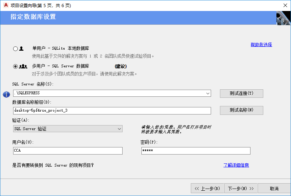The image size is (291, 196).
Task: Click the AutoCAD logo in title bar
Action: point(6,5)
